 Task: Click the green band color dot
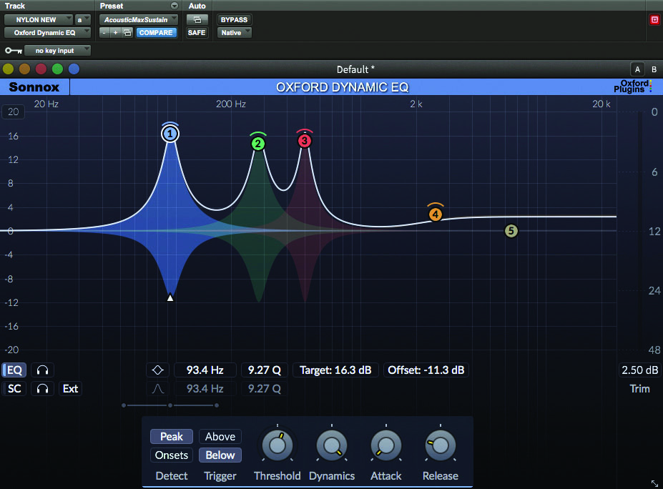point(57,69)
